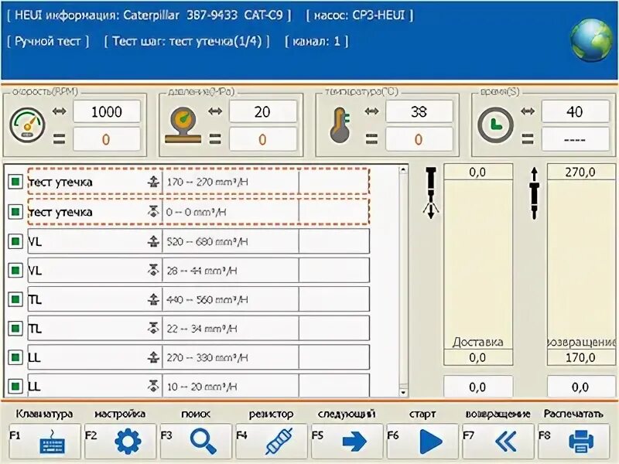Click the pressure gauge icon

pos(183,125)
